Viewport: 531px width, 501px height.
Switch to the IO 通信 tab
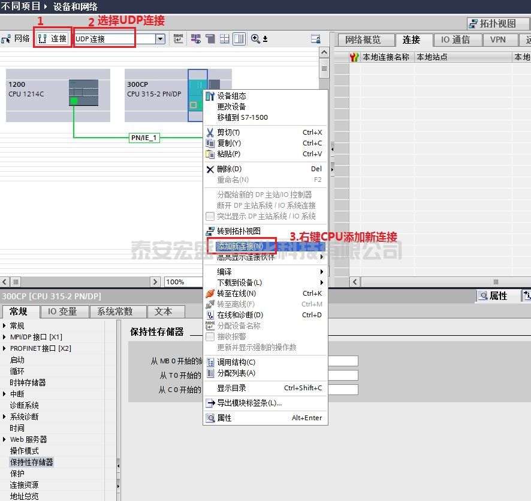[455, 40]
